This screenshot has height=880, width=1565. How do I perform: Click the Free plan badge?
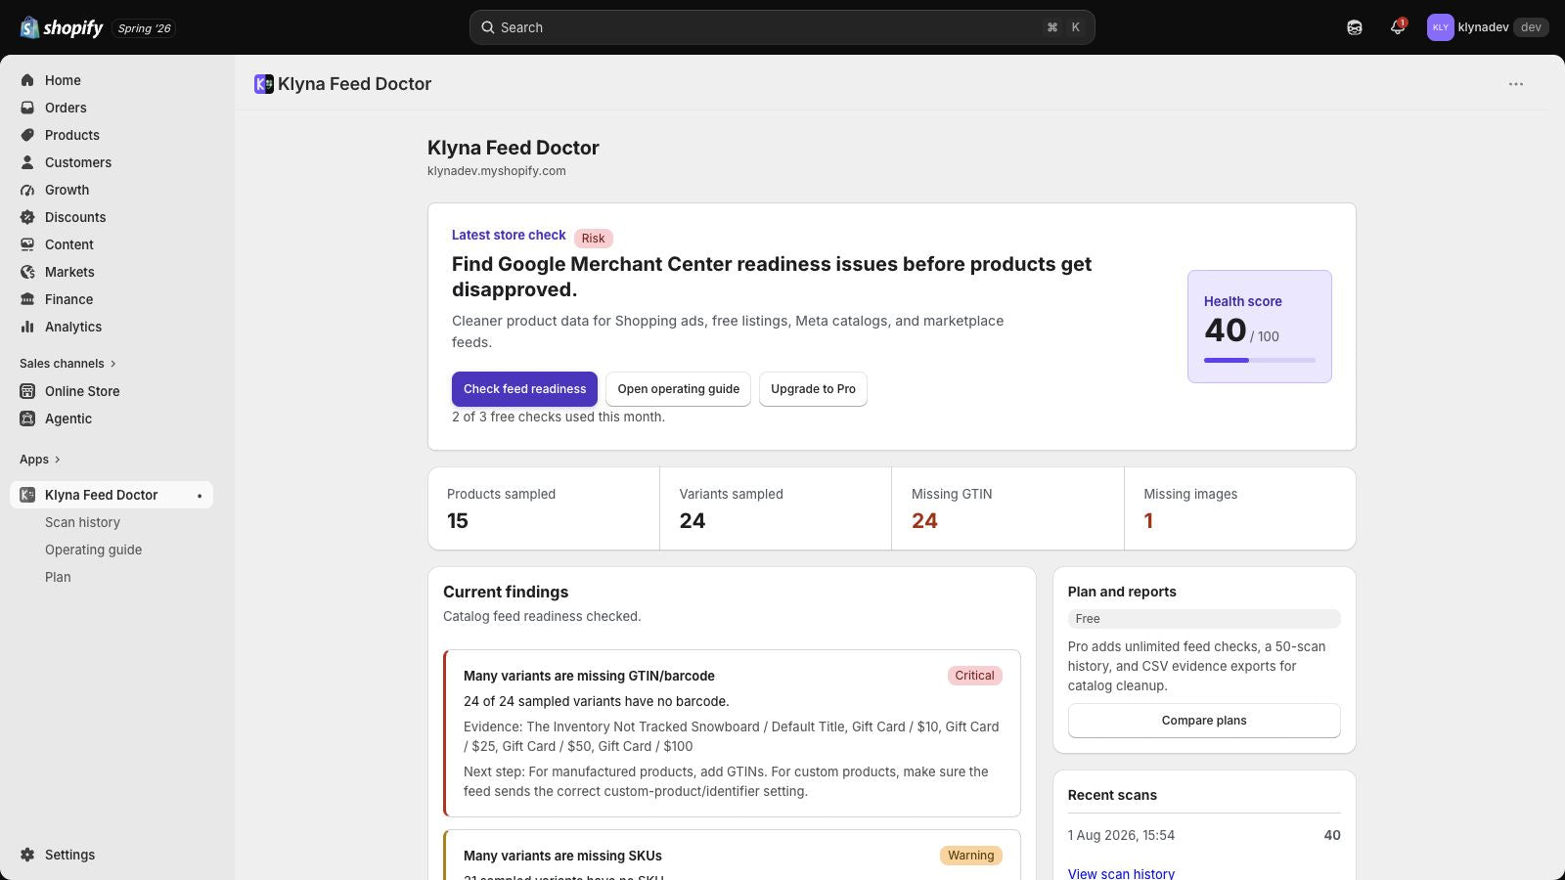[1204, 619]
